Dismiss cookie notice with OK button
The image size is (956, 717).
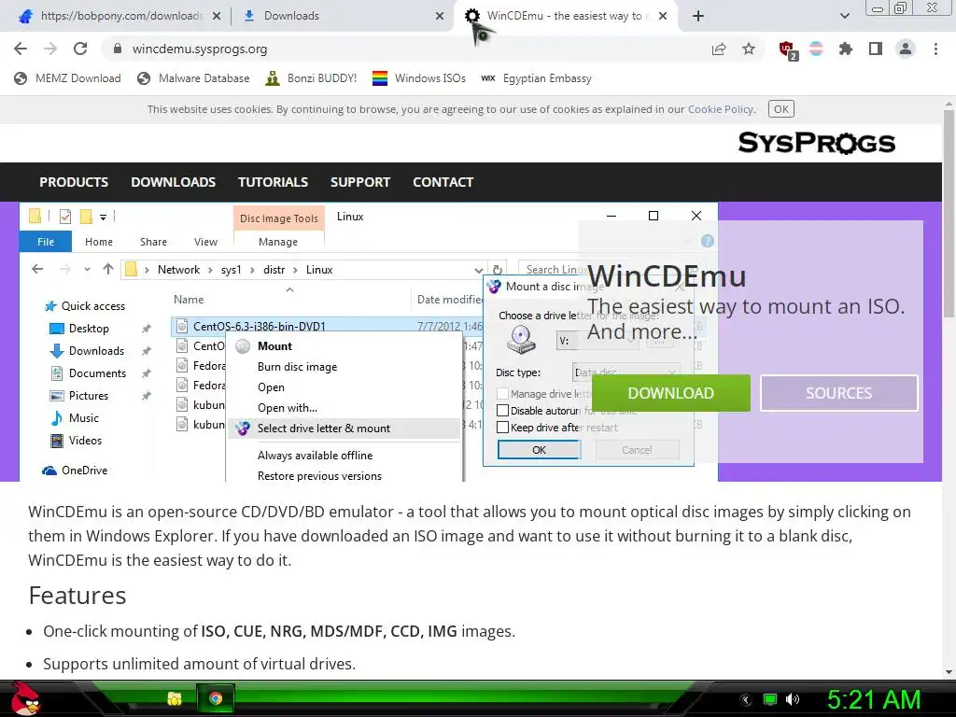pyautogui.click(x=781, y=109)
